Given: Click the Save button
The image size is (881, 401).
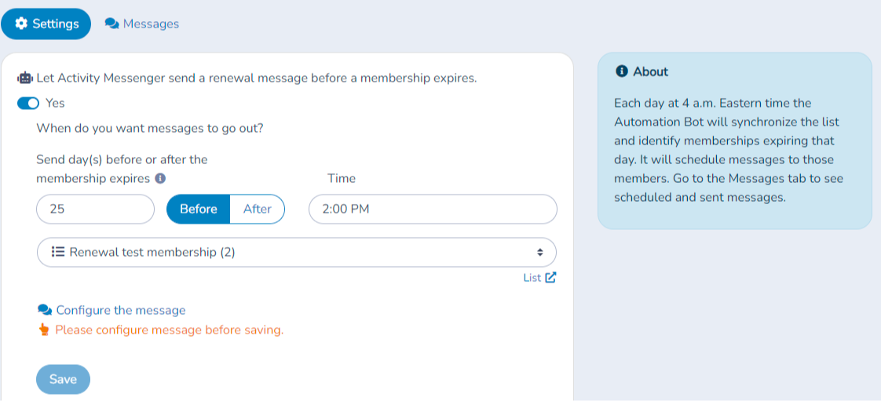Looking at the screenshot, I should coord(63,379).
